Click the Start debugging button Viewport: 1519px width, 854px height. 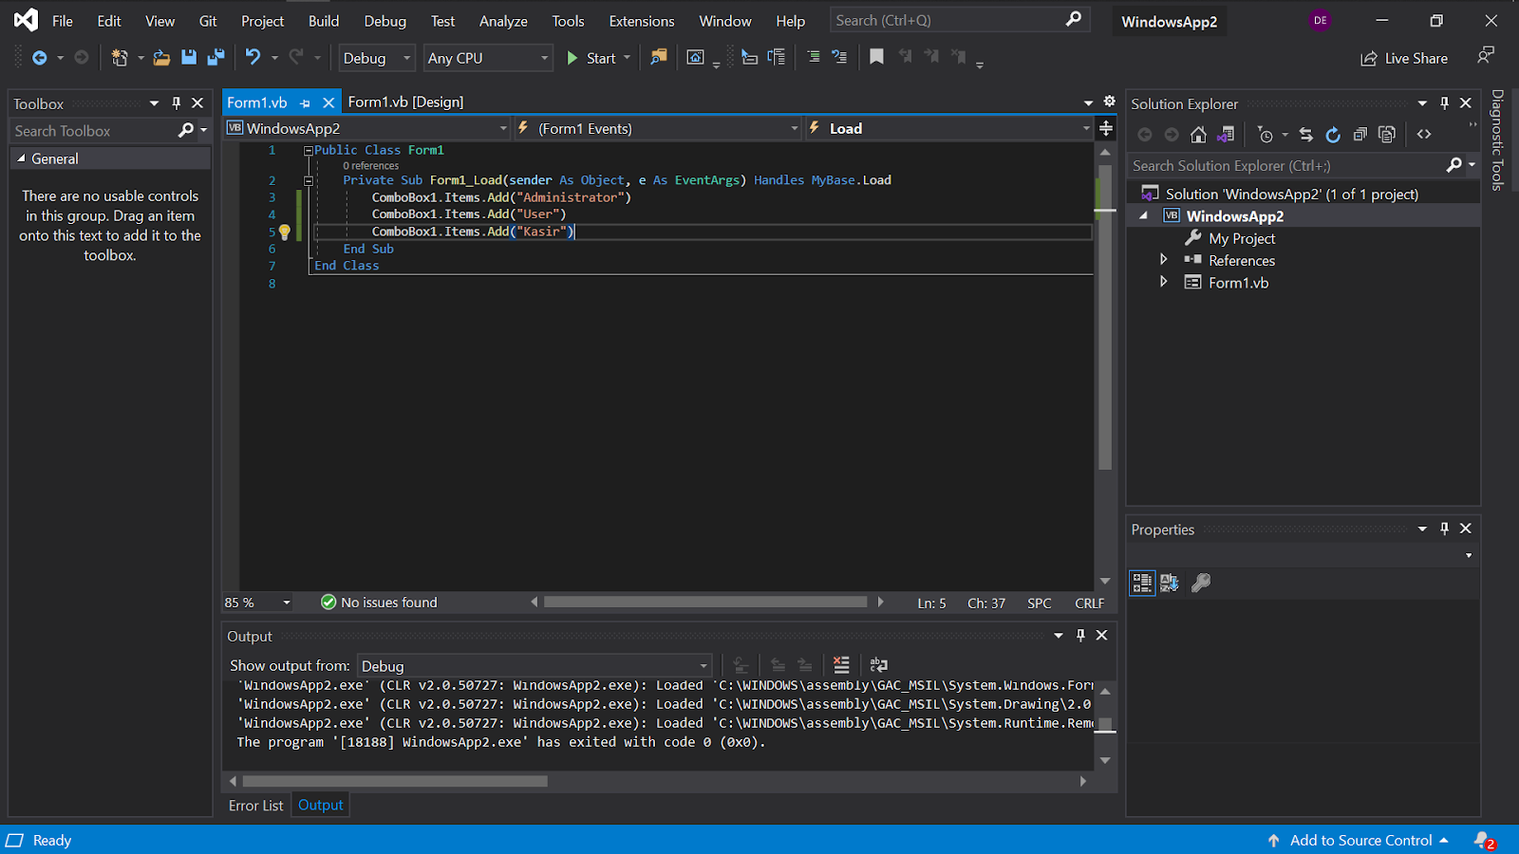pos(591,58)
